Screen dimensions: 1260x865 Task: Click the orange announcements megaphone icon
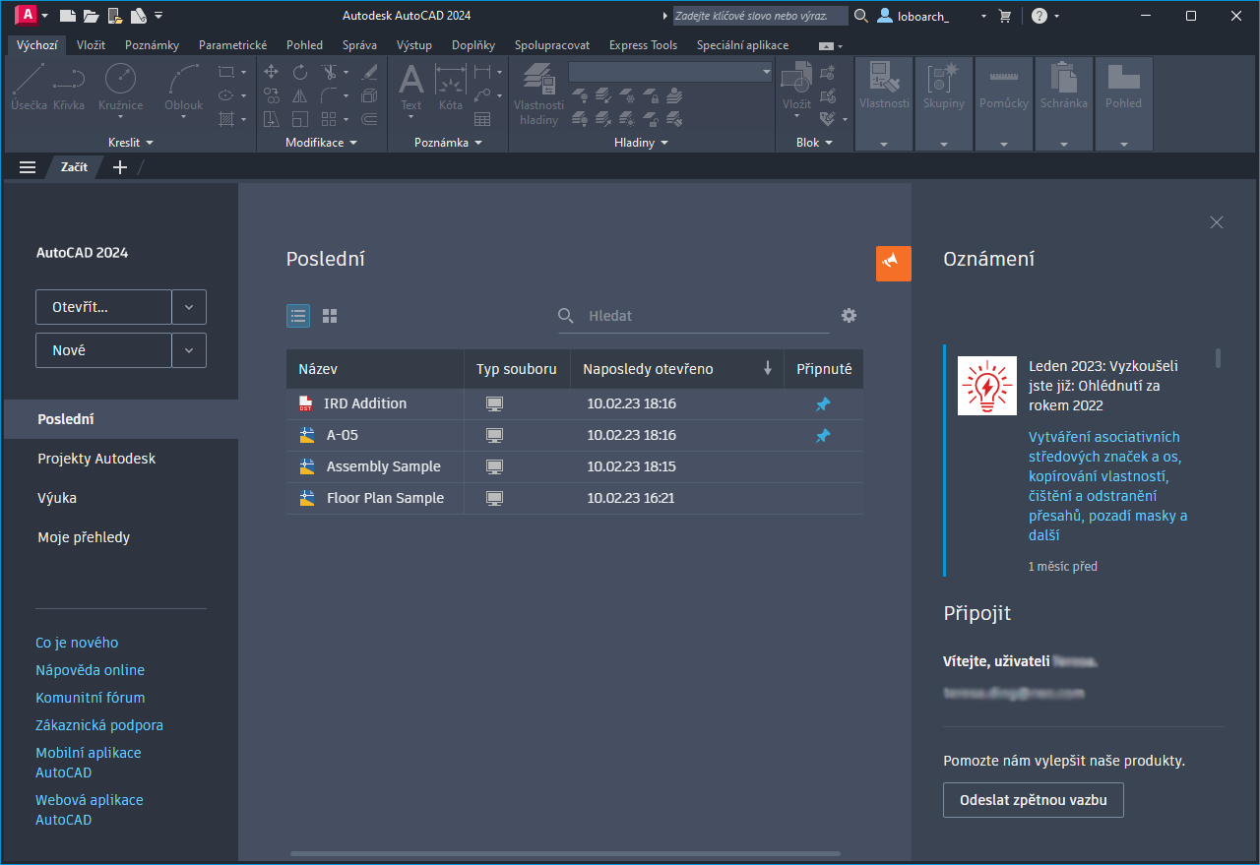pyautogui.click(x=894, y=263)
